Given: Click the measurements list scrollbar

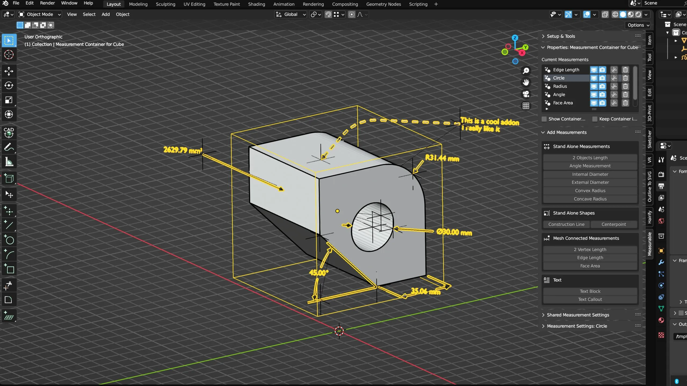Looking at the screenshot, I should 635,83.
